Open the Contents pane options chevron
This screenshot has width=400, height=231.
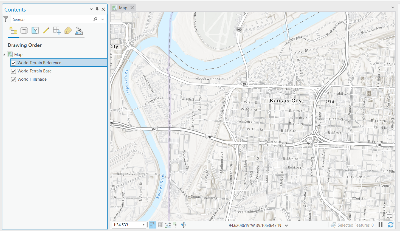tap(91, 9)
